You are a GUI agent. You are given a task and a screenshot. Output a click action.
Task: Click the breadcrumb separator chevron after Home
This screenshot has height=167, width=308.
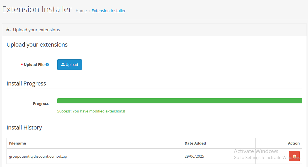click(89, 11)
